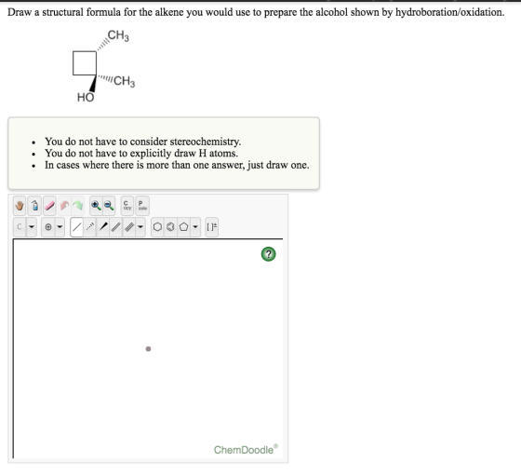Open the charge tool dropdown arrow

click(60, 227)
